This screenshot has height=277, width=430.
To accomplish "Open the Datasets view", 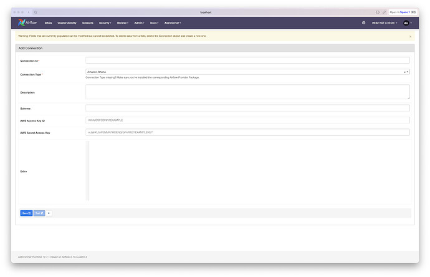I will tap(88, 23).
